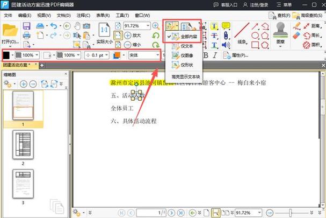
Task: Toggle Bold formatting B
Action: coord(206,55)
